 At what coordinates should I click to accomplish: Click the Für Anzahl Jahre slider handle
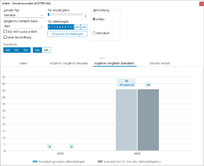click(x=49, y=15)
